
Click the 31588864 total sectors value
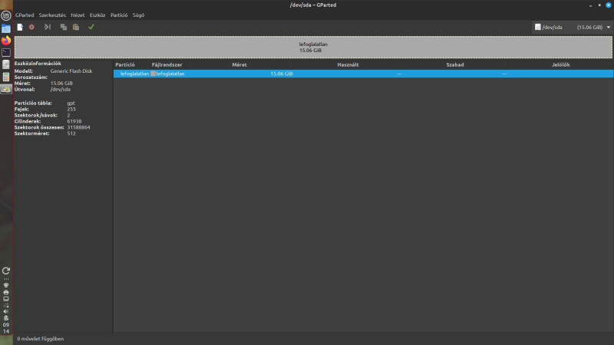[x=79, y=127]
